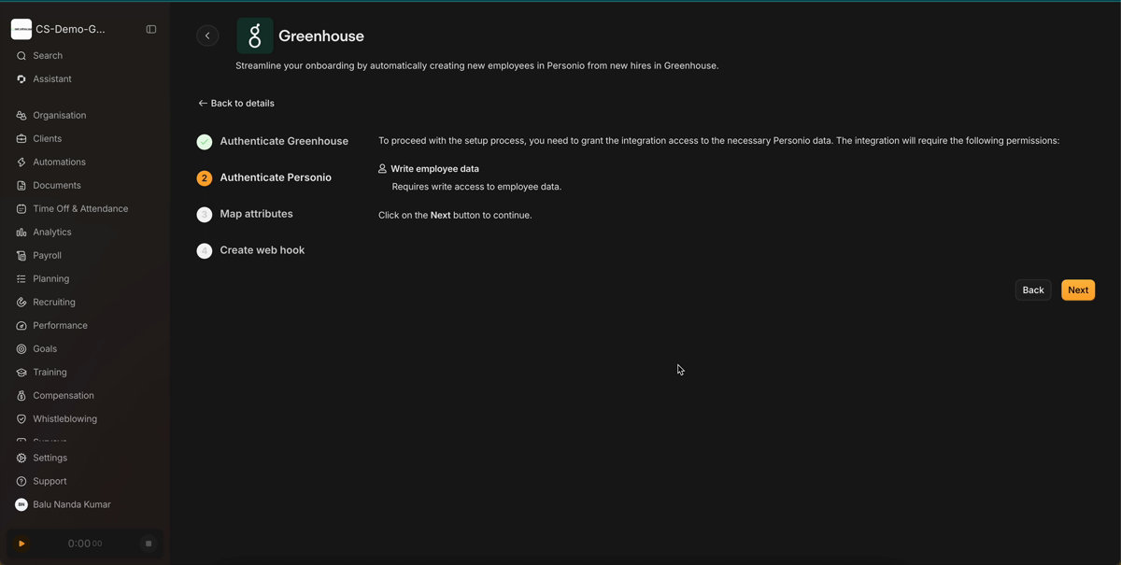Click the CS-Demo company logo
This screenshot has height=565, width=1121.
pos(21,30)
